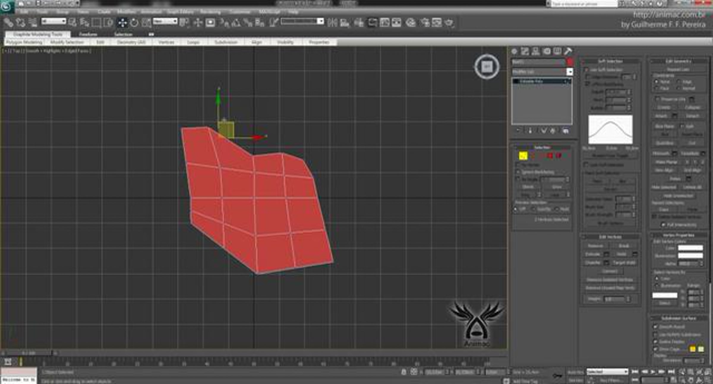This screenshot has height=384, width=713.
Task: Activate Vertex sub-object level icon
Action: (523, 155)
